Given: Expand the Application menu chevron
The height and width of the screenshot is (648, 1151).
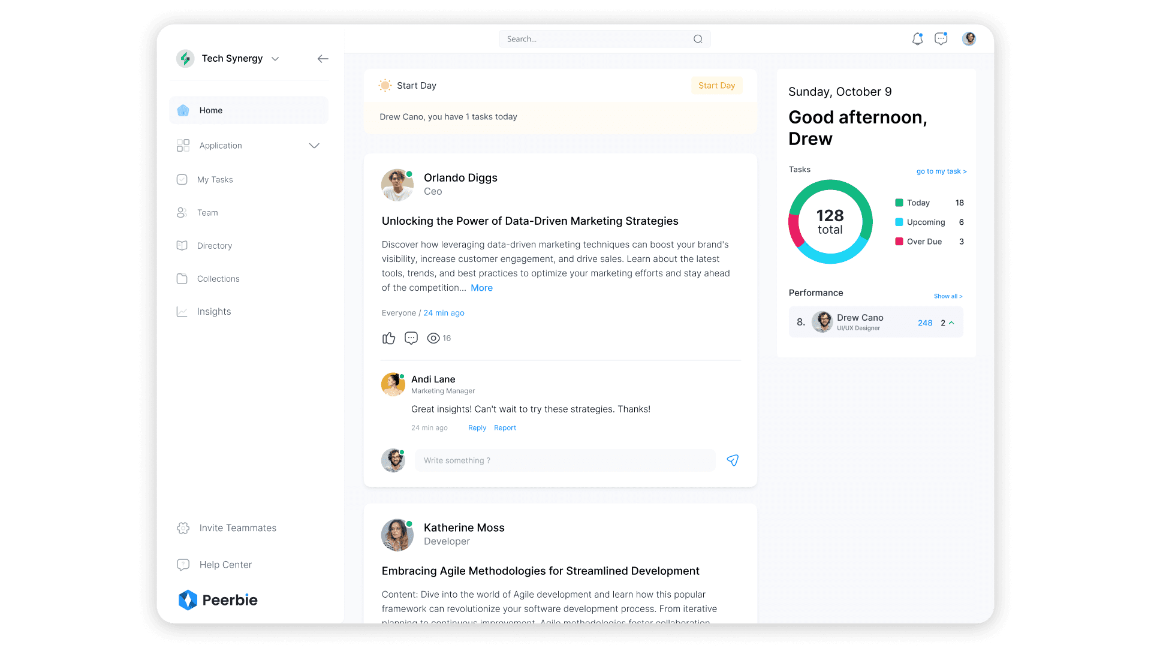Looking at the screenshot, I should pyautogui.click(x=314, y=146).
